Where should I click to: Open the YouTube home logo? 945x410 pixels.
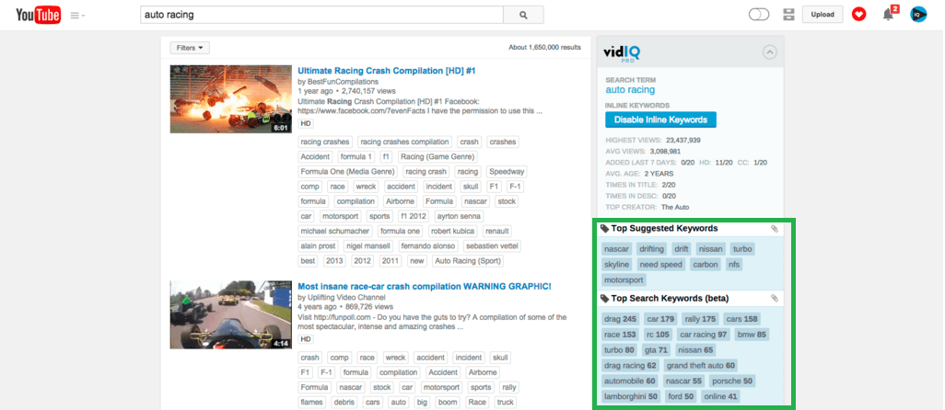click(x=38, y=15)
